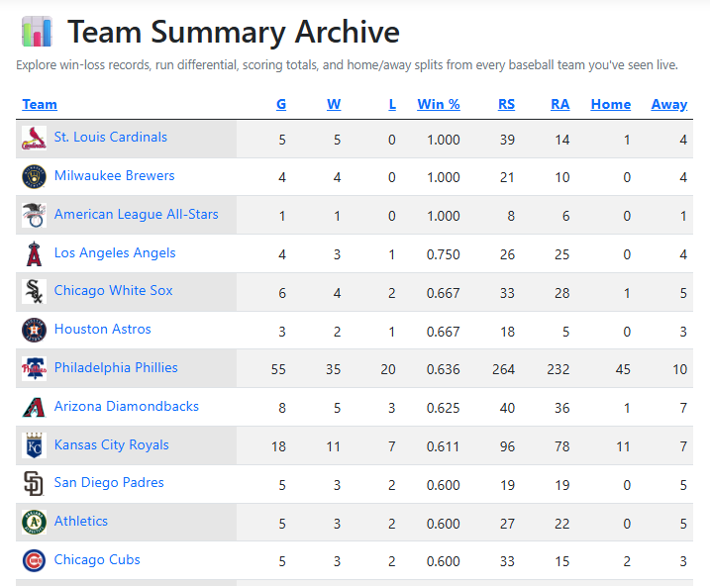The height and width of the screenshot is (586, 710).
Task: Open American League All-Stars link
Action: tap(137, 214)
